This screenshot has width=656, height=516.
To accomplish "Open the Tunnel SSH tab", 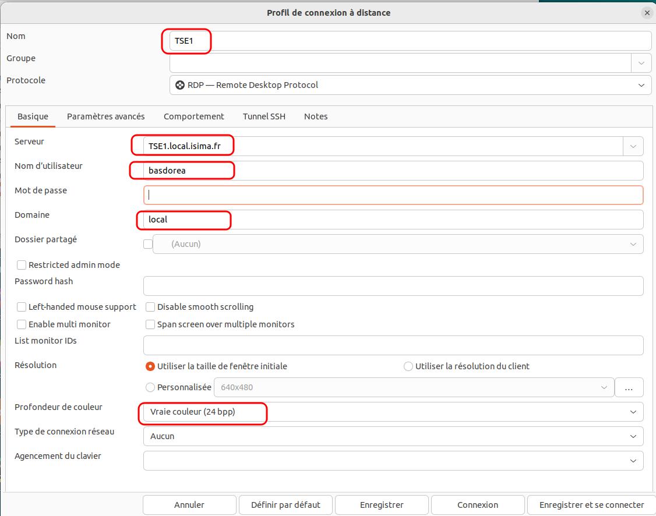I will pyautogui.click(x=264, y=116).
